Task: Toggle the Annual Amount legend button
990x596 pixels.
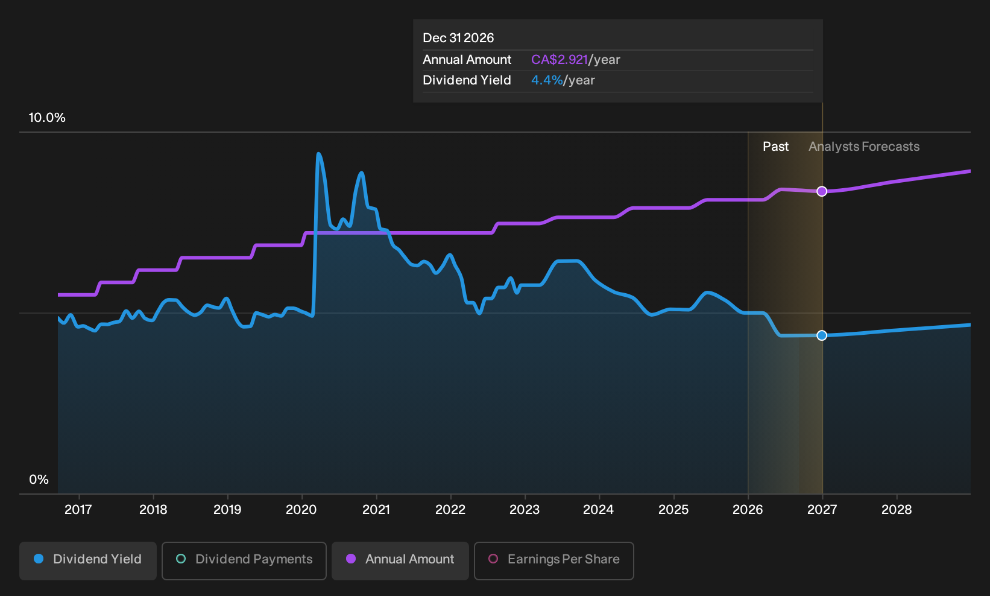Action: (400, 561)
